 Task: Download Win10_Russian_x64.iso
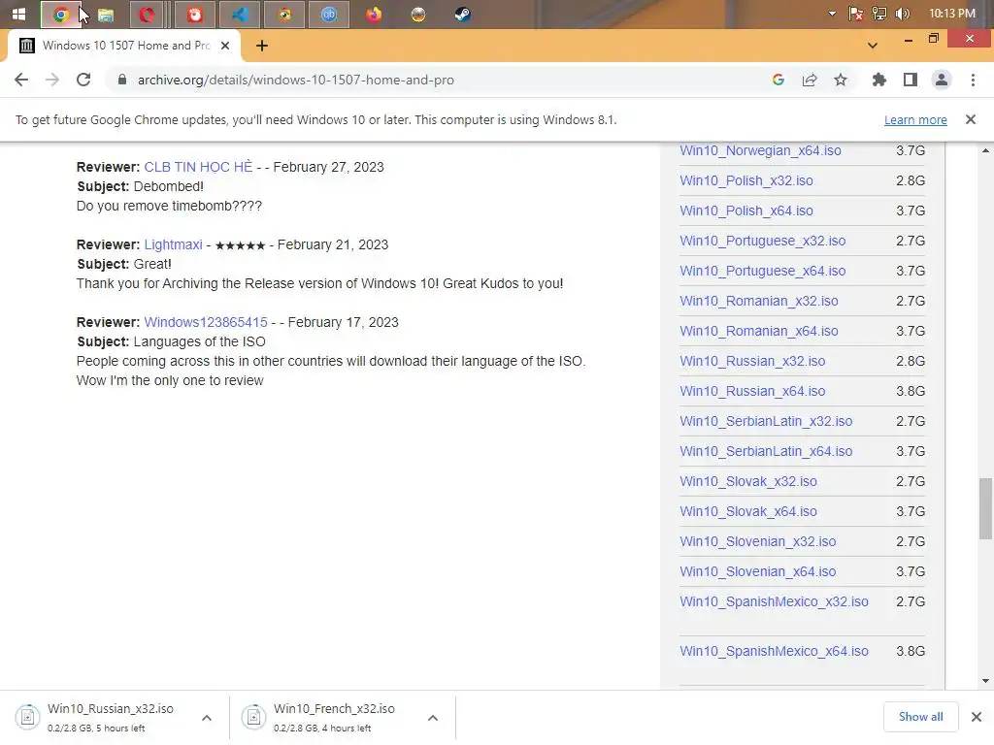[x=752, y=392]
